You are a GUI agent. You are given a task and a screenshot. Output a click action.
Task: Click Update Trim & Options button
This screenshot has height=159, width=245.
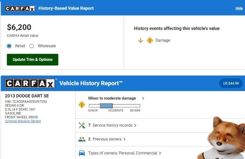(x=32, y=59)
